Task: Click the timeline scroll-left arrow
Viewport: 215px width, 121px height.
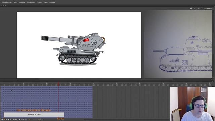Action: [43, 120]
